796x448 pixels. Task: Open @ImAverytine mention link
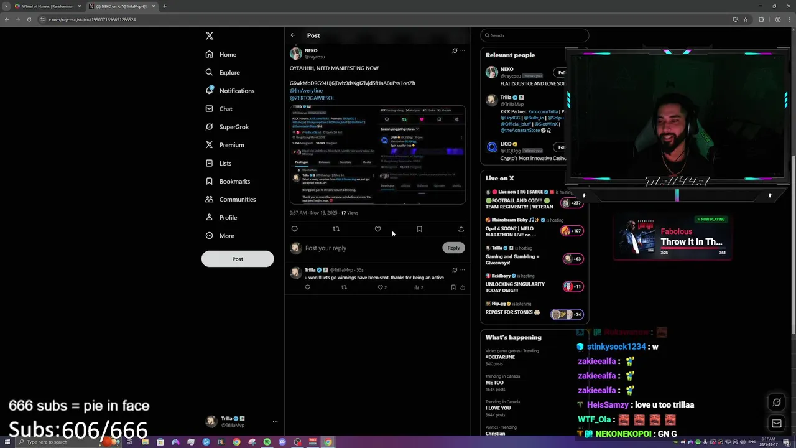306,91
